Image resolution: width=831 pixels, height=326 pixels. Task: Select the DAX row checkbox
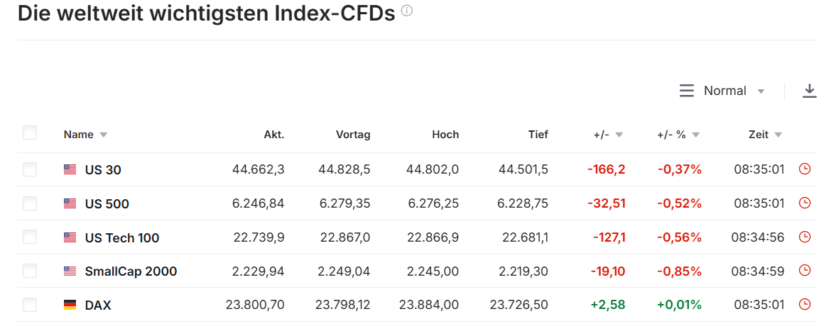click(30, 305)
